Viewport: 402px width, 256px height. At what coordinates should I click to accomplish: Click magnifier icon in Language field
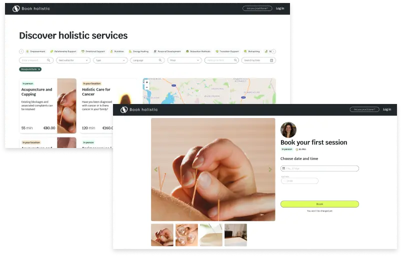coord(160,60)
